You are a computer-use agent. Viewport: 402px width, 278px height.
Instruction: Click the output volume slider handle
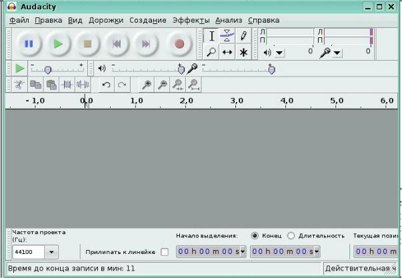pos(181,70)
